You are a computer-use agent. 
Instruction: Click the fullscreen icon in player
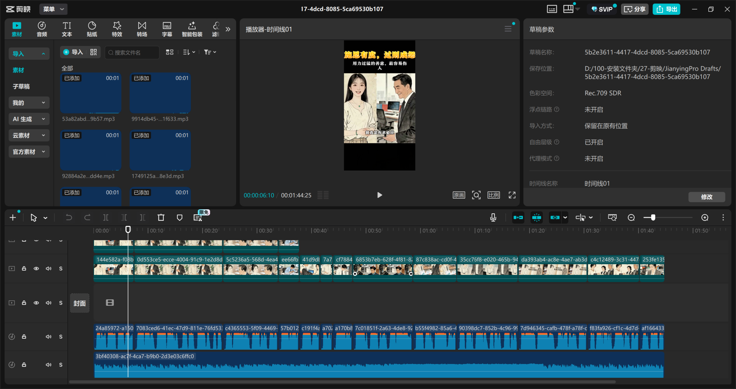point(512,195)
